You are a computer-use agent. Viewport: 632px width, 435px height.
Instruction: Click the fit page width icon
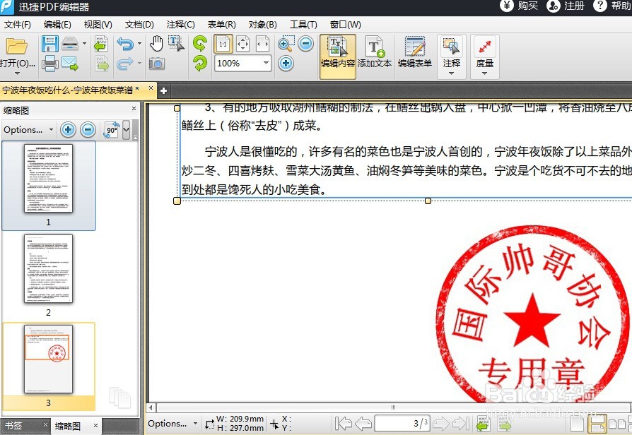tap(263, 44)
